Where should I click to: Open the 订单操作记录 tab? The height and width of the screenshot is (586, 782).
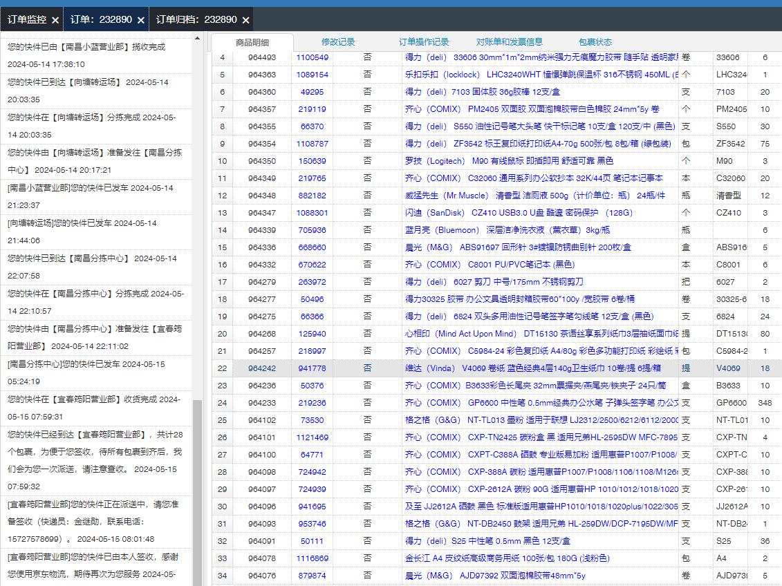pyautogui.click(x=424, y=42)
